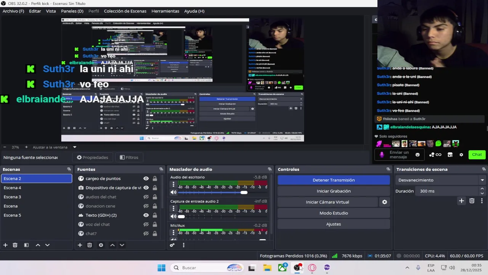Image resolution: width=488 pixels, height=275 pixels.
Task: Hide the canjeo de puntos source
Action: coord(146,178)
